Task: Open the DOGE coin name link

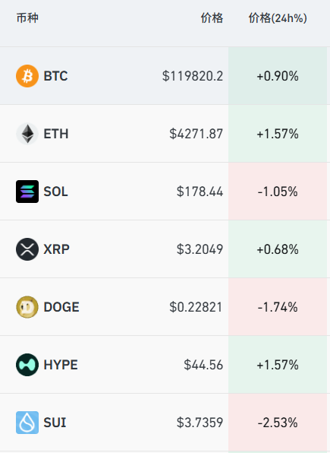Action: coord(61,307)
